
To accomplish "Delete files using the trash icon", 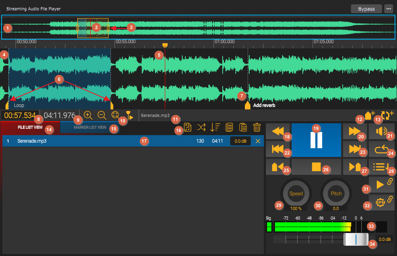I will (x=257, y=127).
